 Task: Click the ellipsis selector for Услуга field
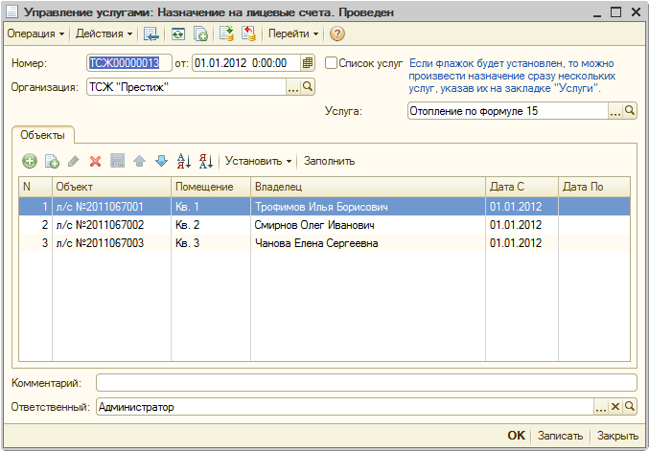click(615, 111)
